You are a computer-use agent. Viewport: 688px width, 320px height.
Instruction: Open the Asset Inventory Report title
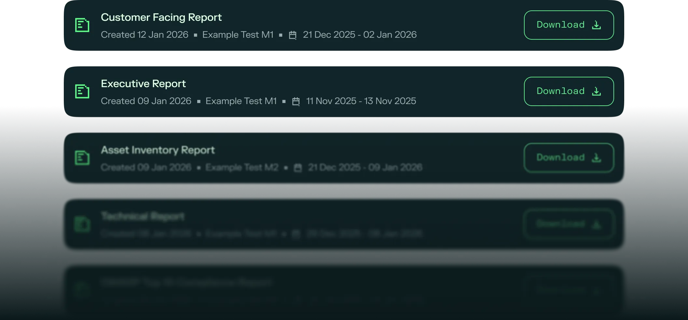(x=158, y=150)
